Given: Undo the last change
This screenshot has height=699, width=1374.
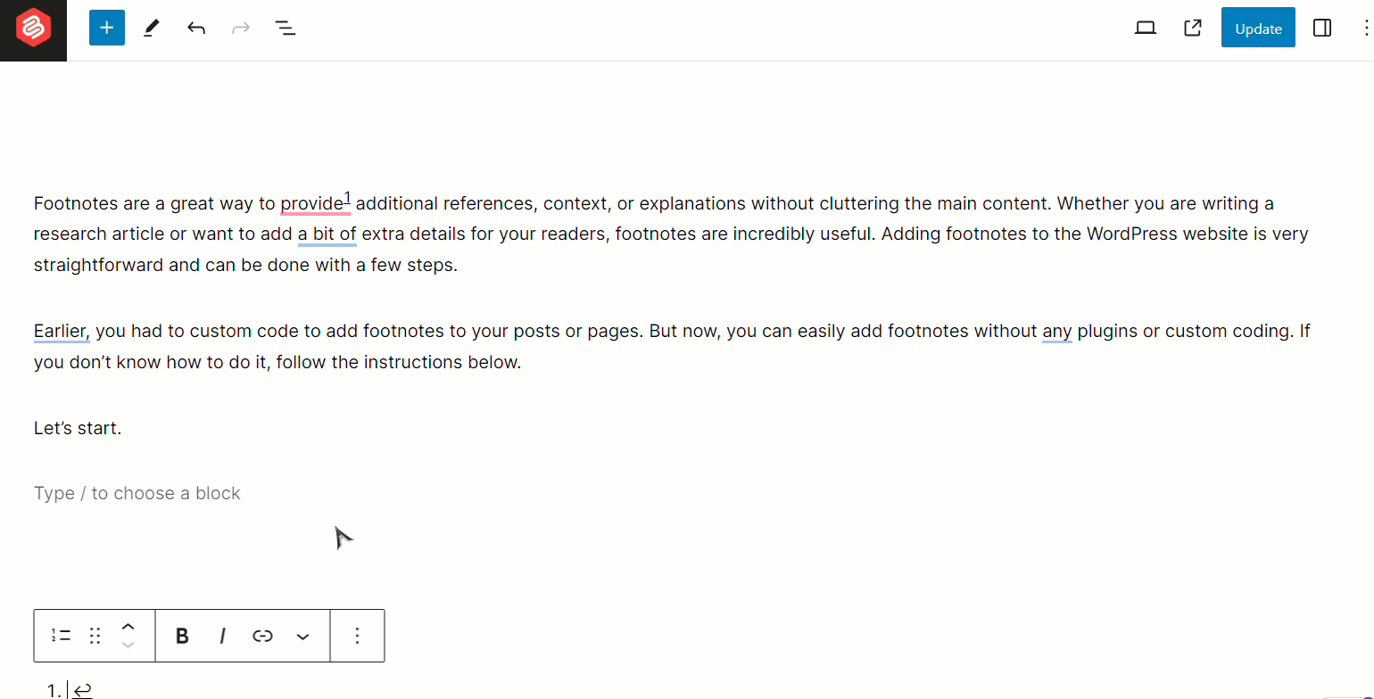Looking at the screenshot, I should [196, 28].
